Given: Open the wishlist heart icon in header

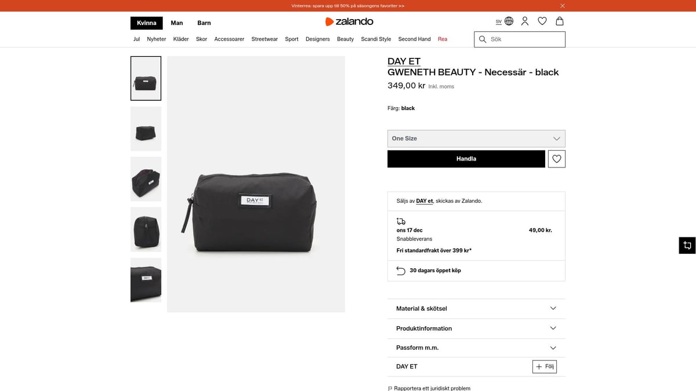Looking at the screenshot, I should click(x=542, y=21).
